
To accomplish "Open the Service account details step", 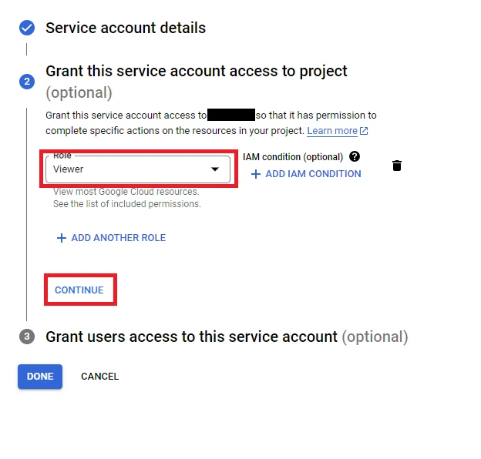I will point(126,28).
